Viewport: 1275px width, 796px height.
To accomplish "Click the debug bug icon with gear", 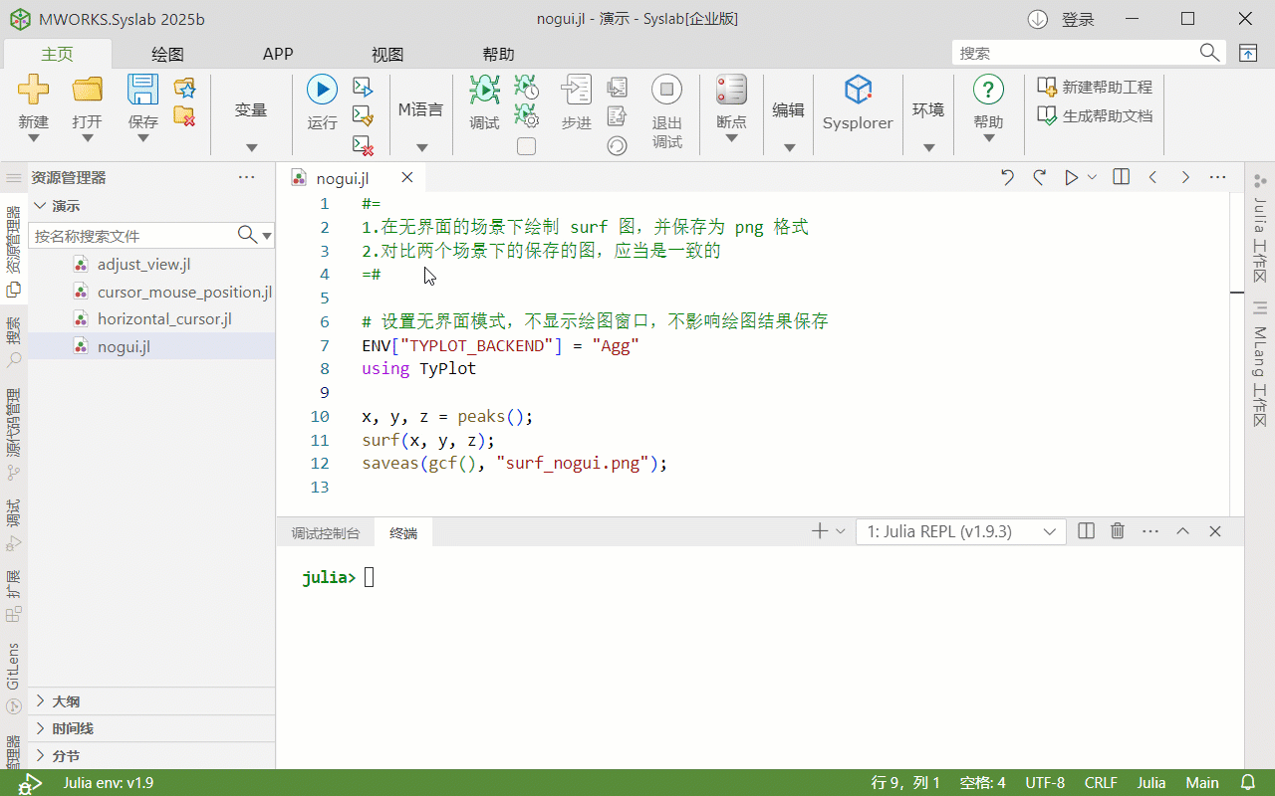I will (x=527, y=116).
